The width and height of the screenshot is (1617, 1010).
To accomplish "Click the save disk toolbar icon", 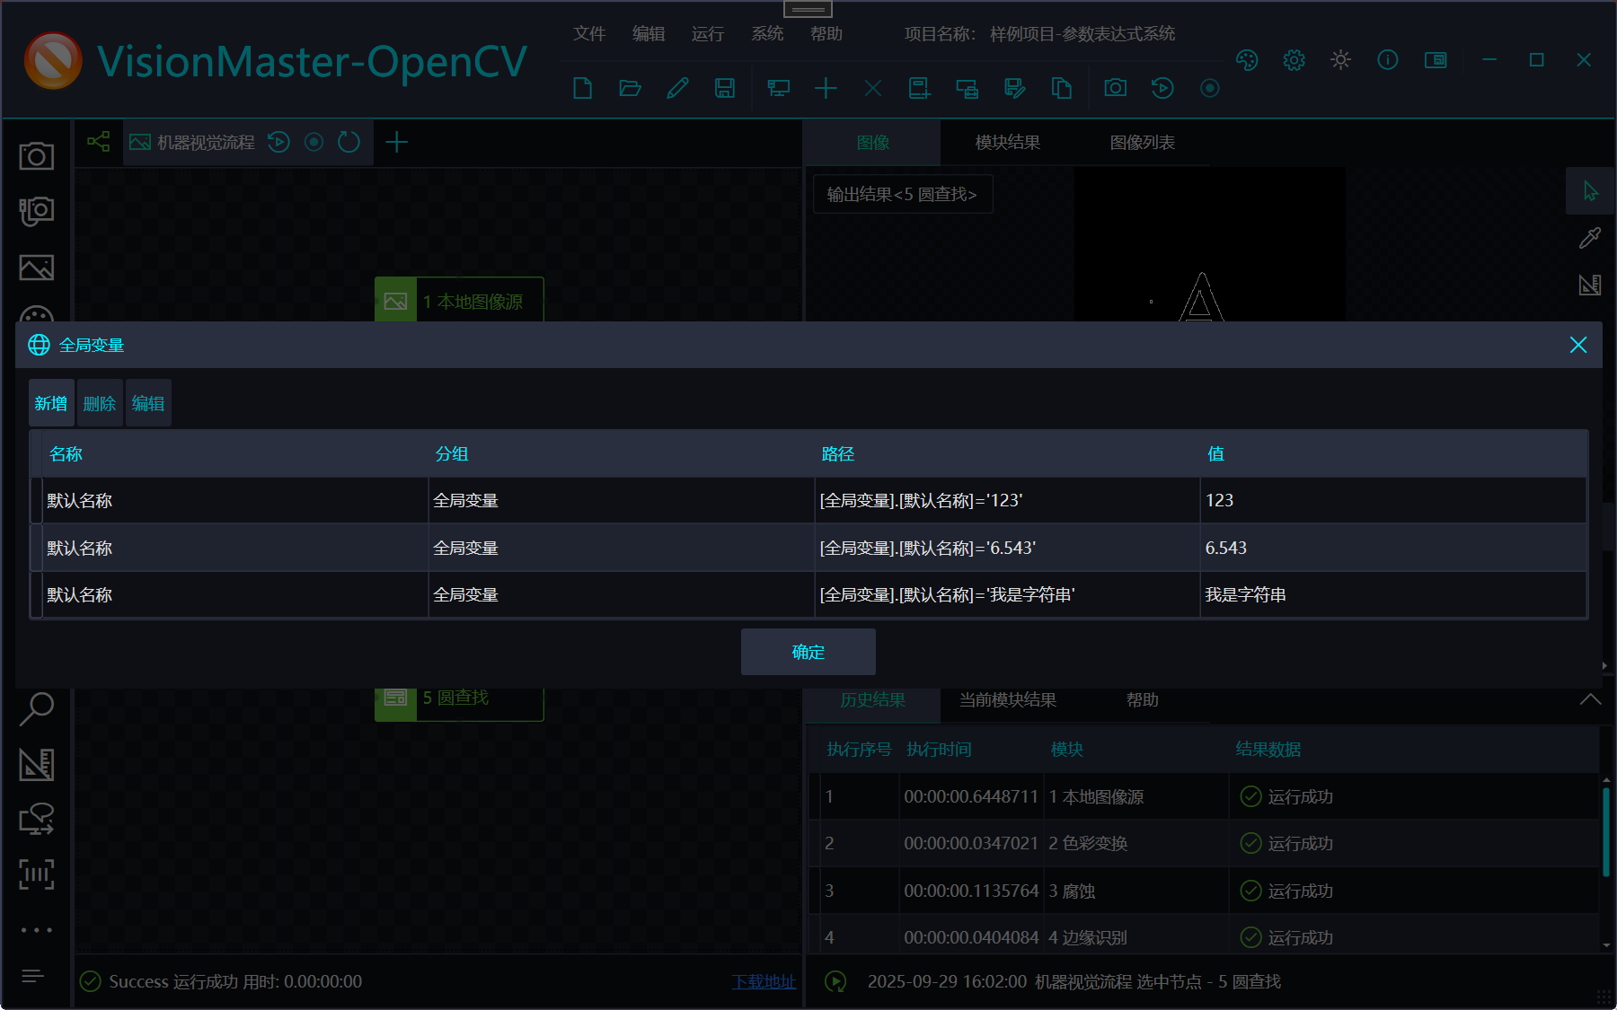I will pos(725,88).
